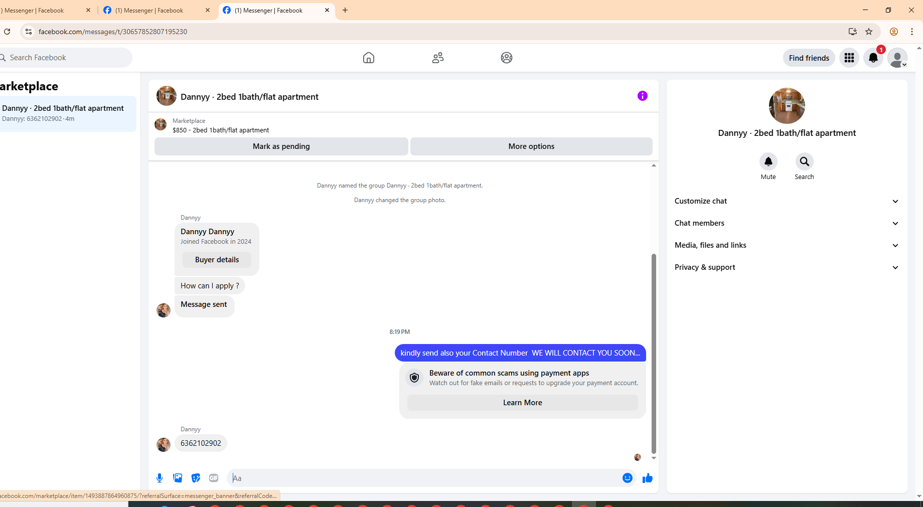Open the $850 2bed 1bath listing link

point(221,130)
